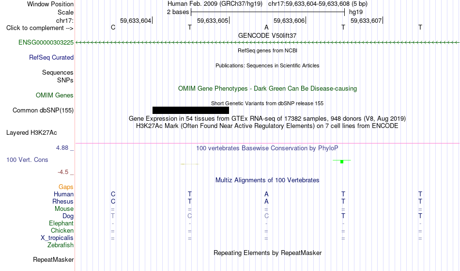Click Human row base A
The image size is (460, 271).
pos(266,194)
